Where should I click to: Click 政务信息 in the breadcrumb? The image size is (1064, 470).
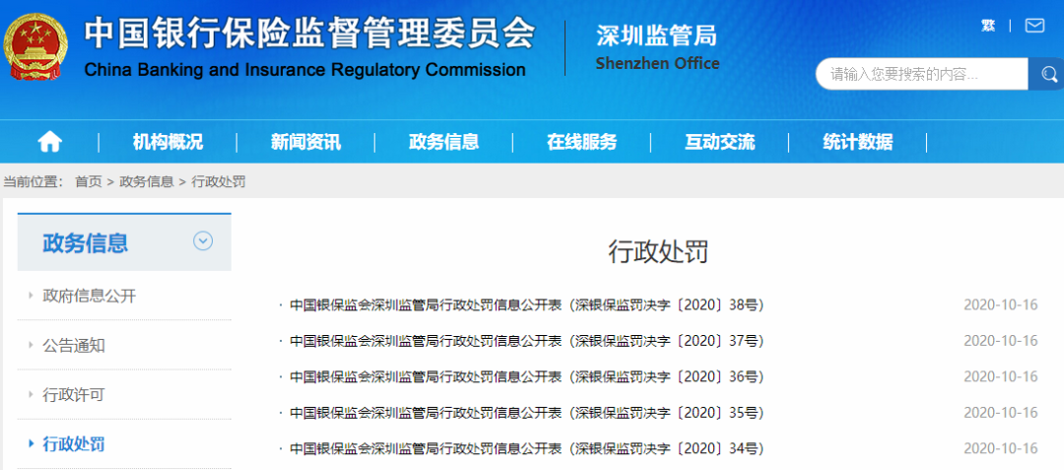147,181
